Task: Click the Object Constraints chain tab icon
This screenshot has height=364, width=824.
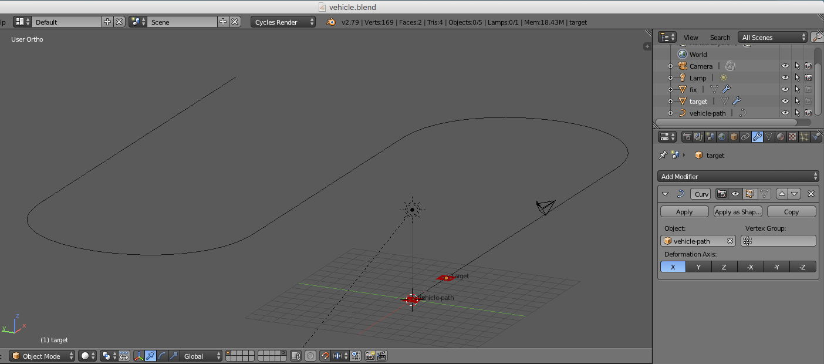Action: coord(745,137)
